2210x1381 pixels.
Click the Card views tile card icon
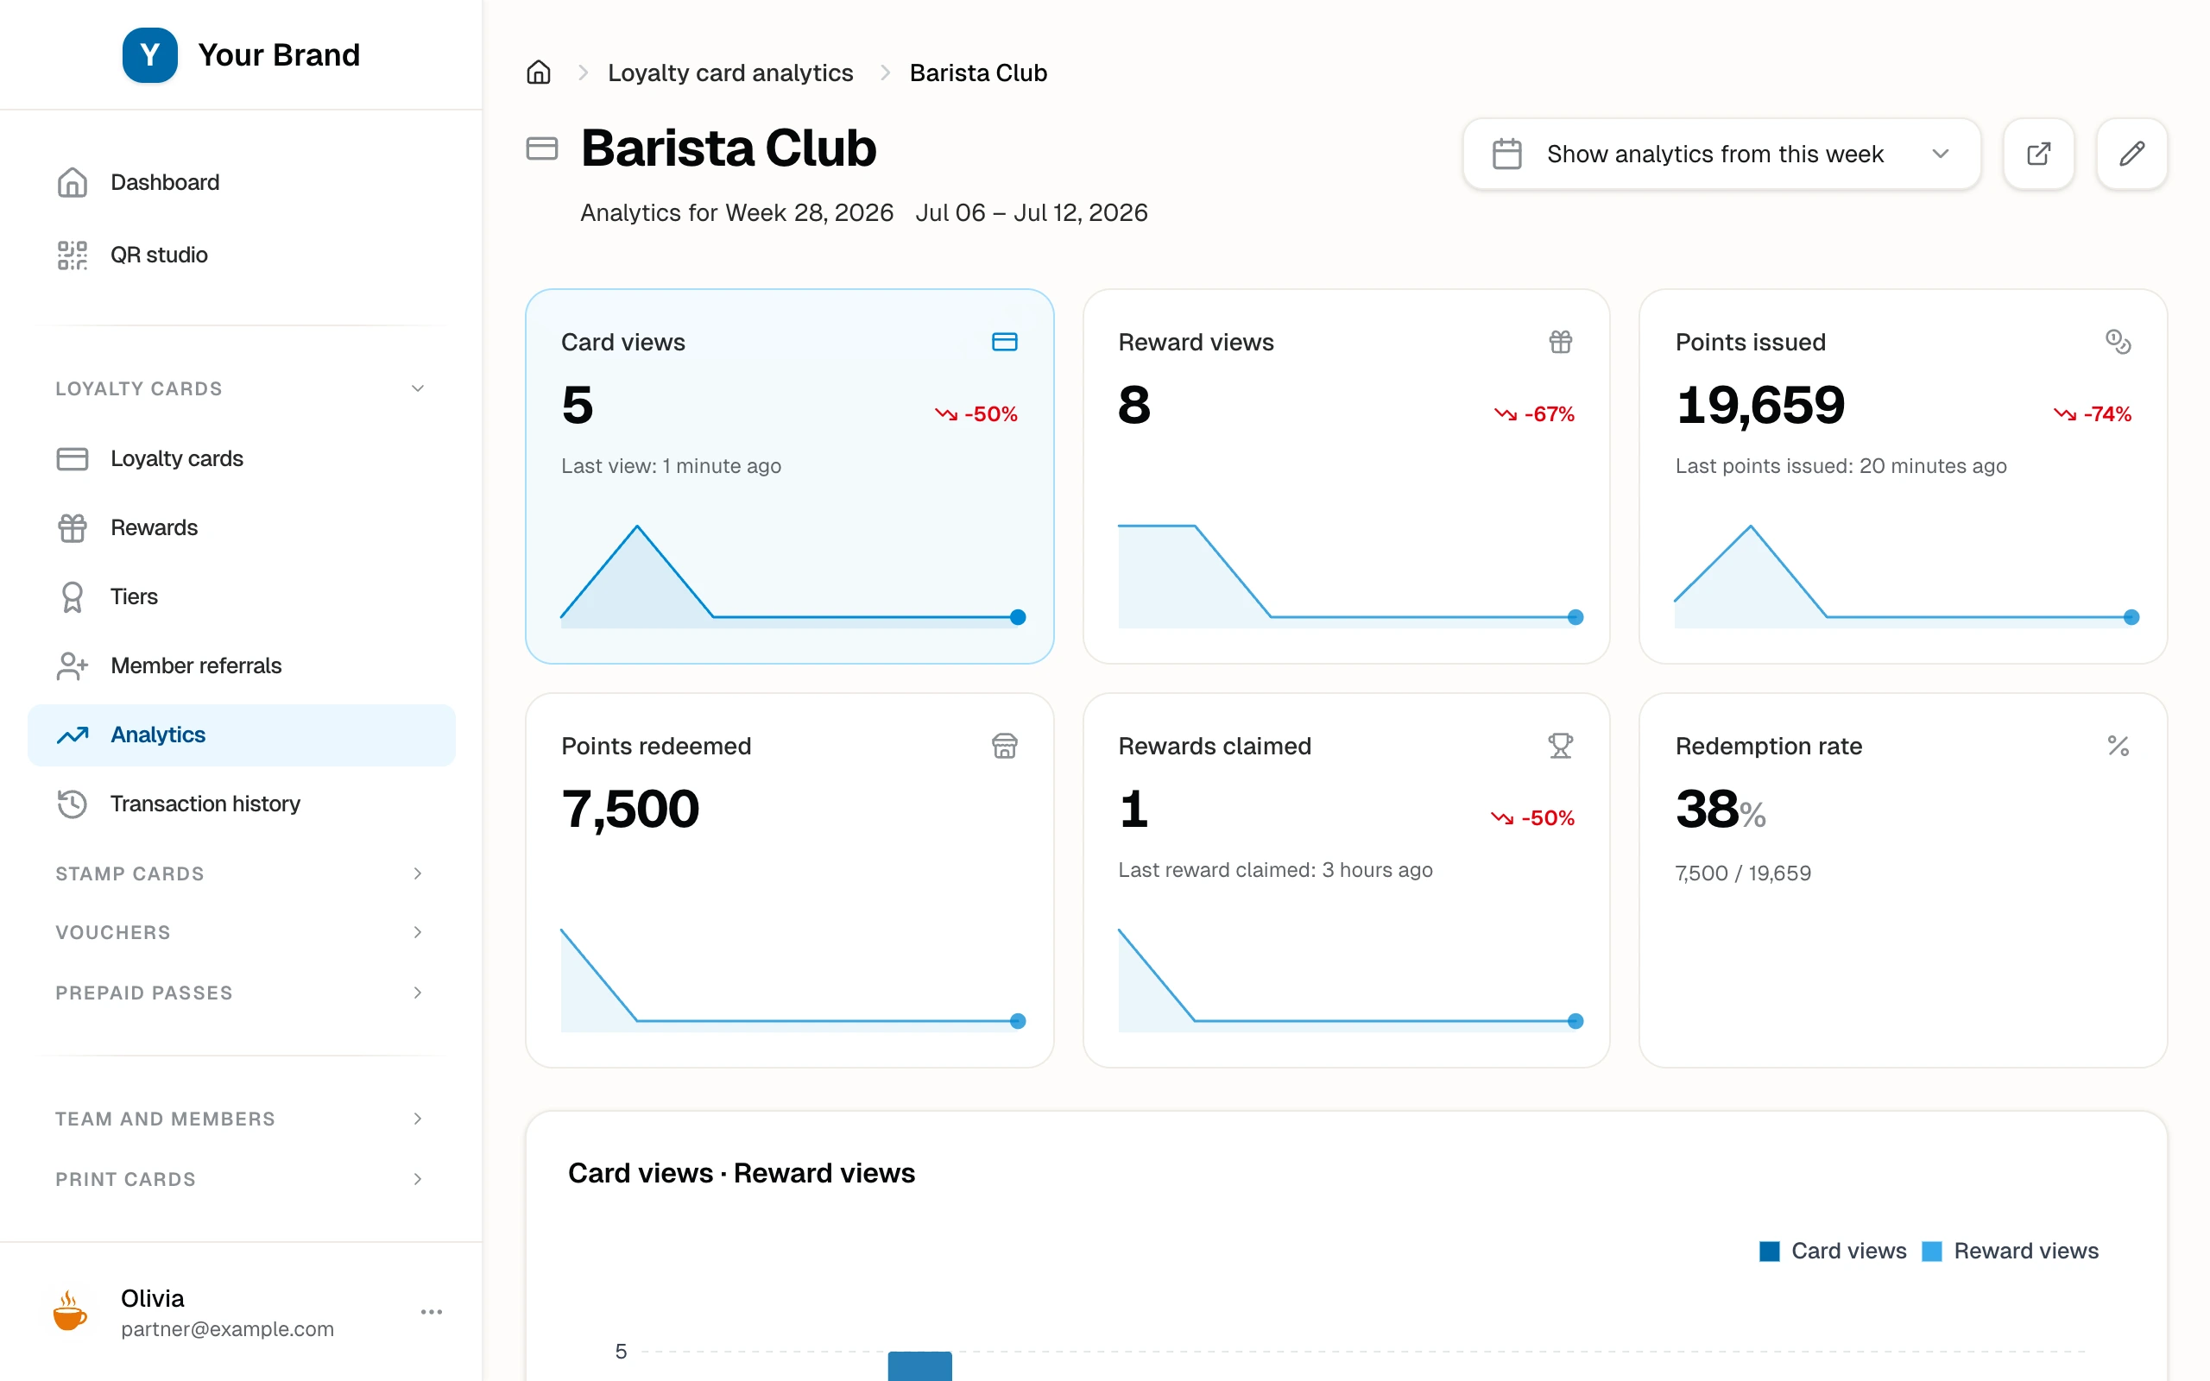click(1005, 342)
